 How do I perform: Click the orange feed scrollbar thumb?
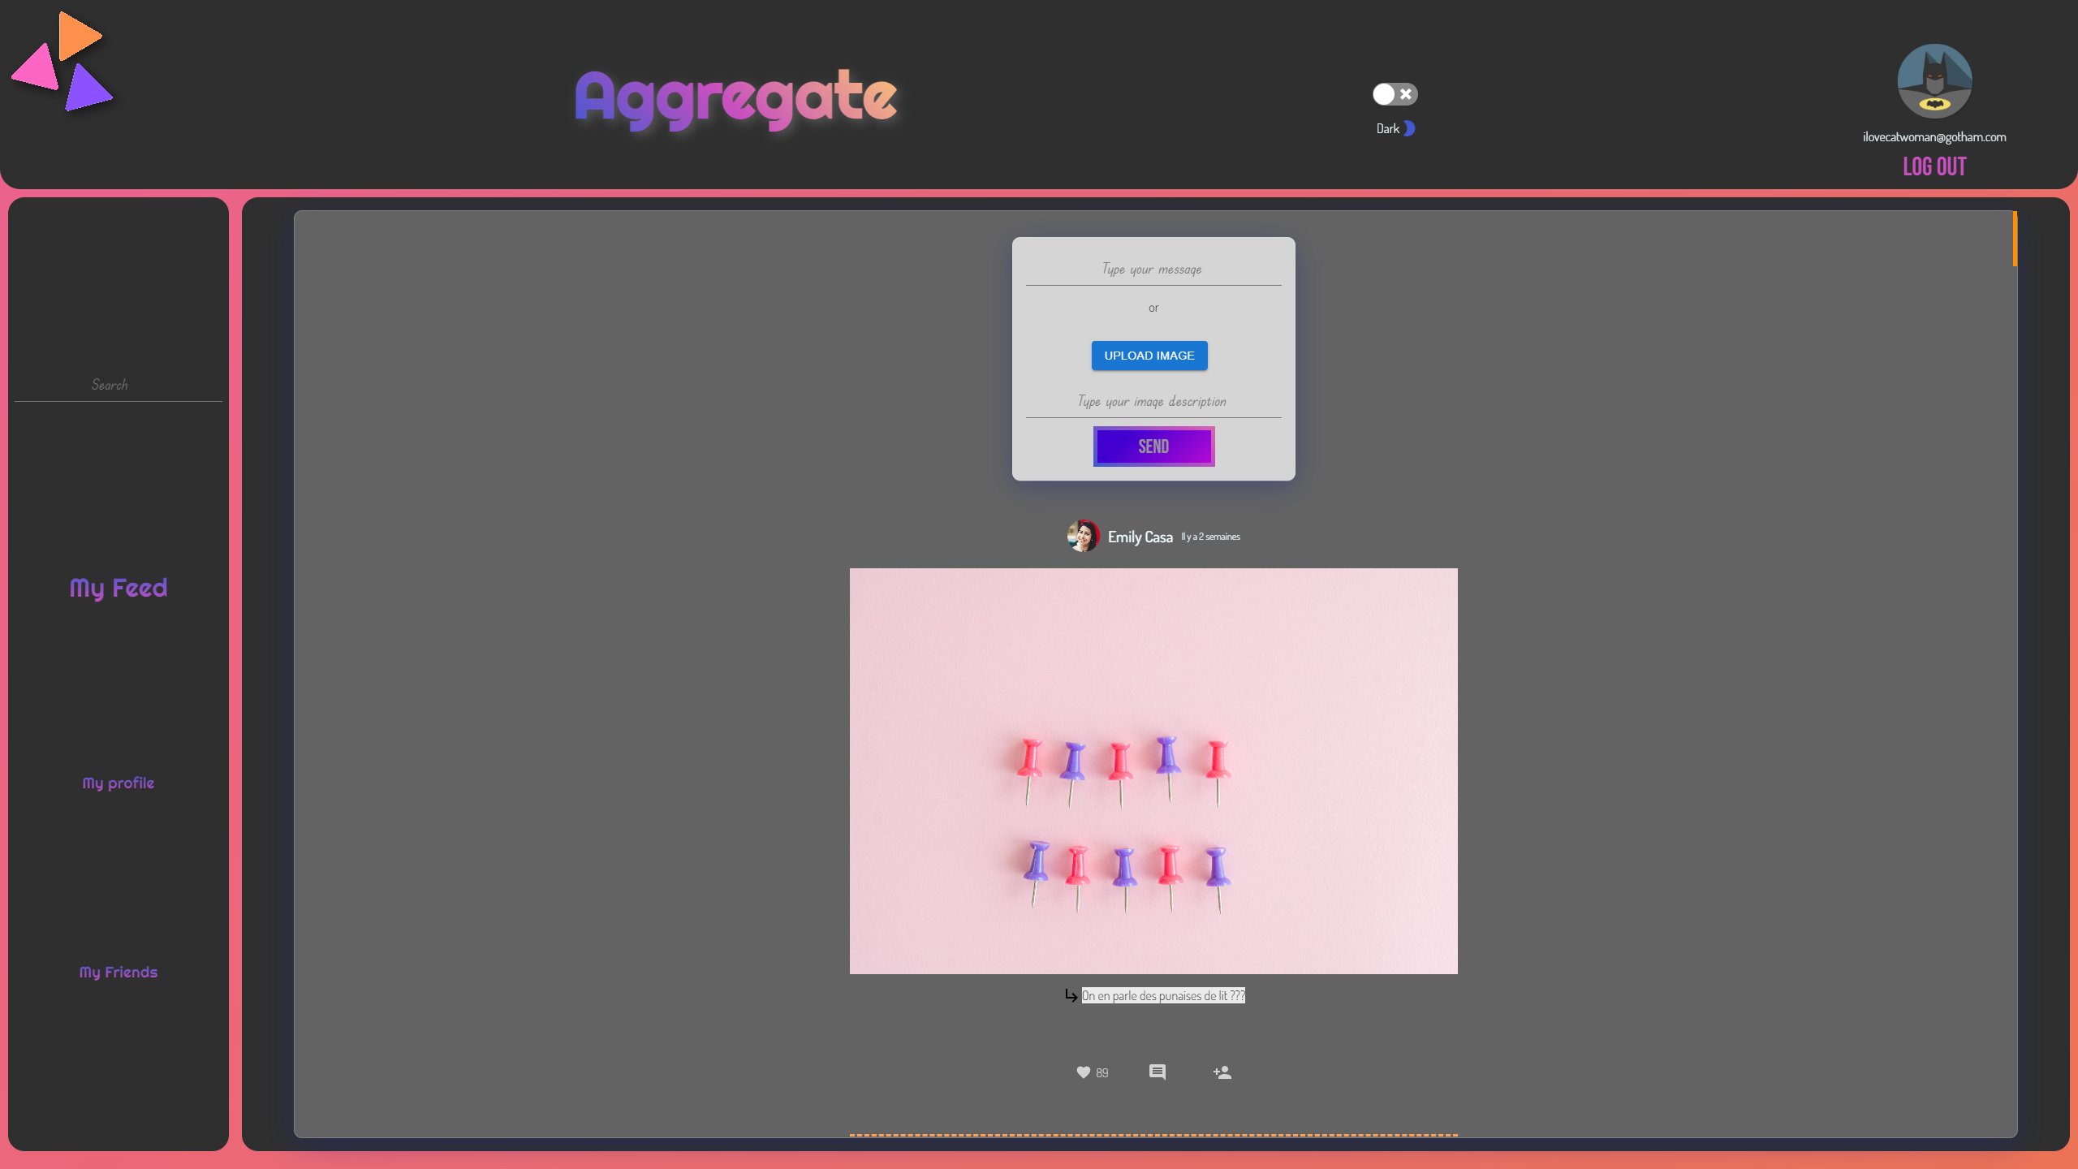pyautogui.click(x=2015, y=239)
